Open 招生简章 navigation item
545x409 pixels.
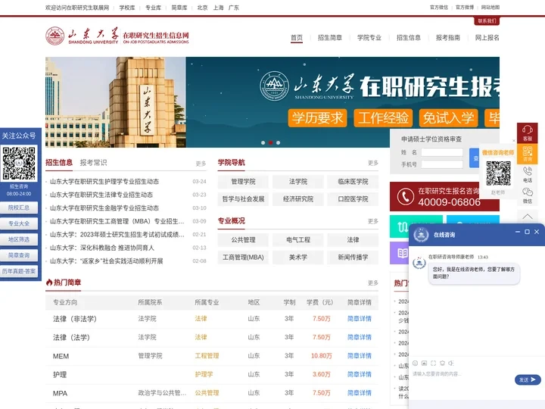point(330,38)
